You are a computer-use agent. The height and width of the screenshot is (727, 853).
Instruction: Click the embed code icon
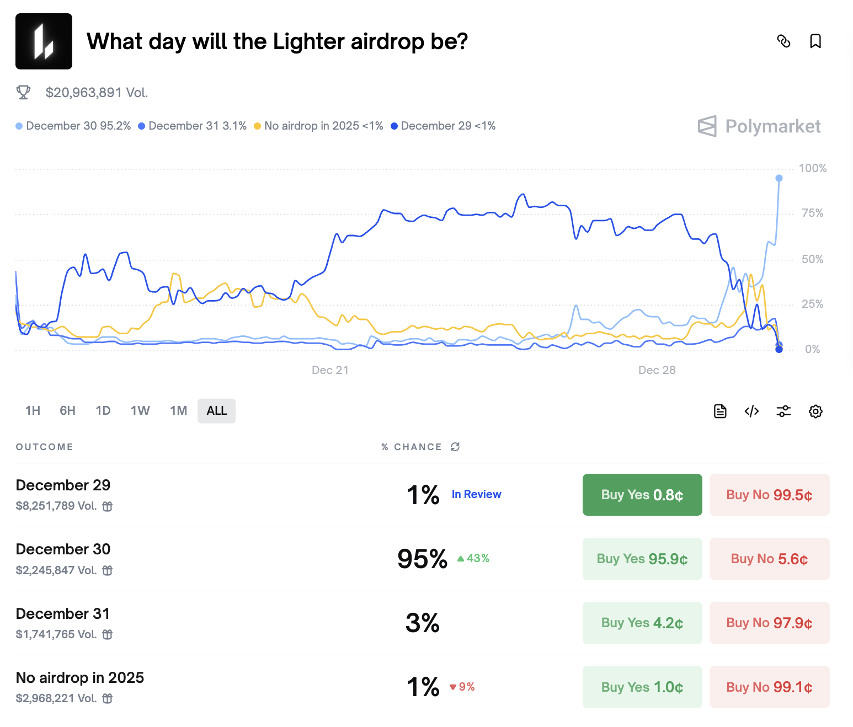751,411
